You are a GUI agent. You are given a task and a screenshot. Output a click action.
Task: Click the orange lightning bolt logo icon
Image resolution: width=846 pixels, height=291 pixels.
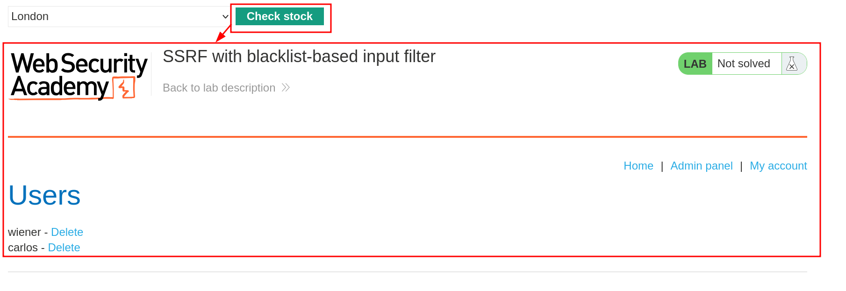(124, 88)
